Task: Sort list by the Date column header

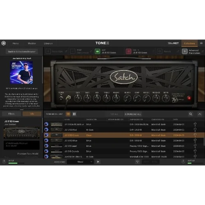Action: click(175, 119)
